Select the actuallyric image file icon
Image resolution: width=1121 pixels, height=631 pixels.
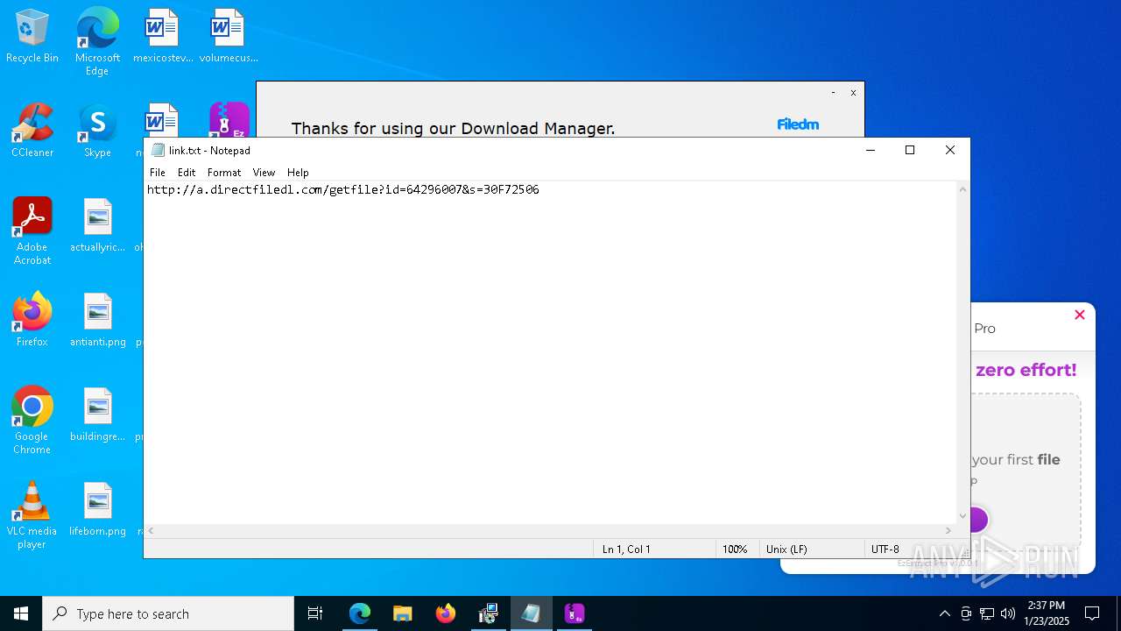[x=97, y=226]
